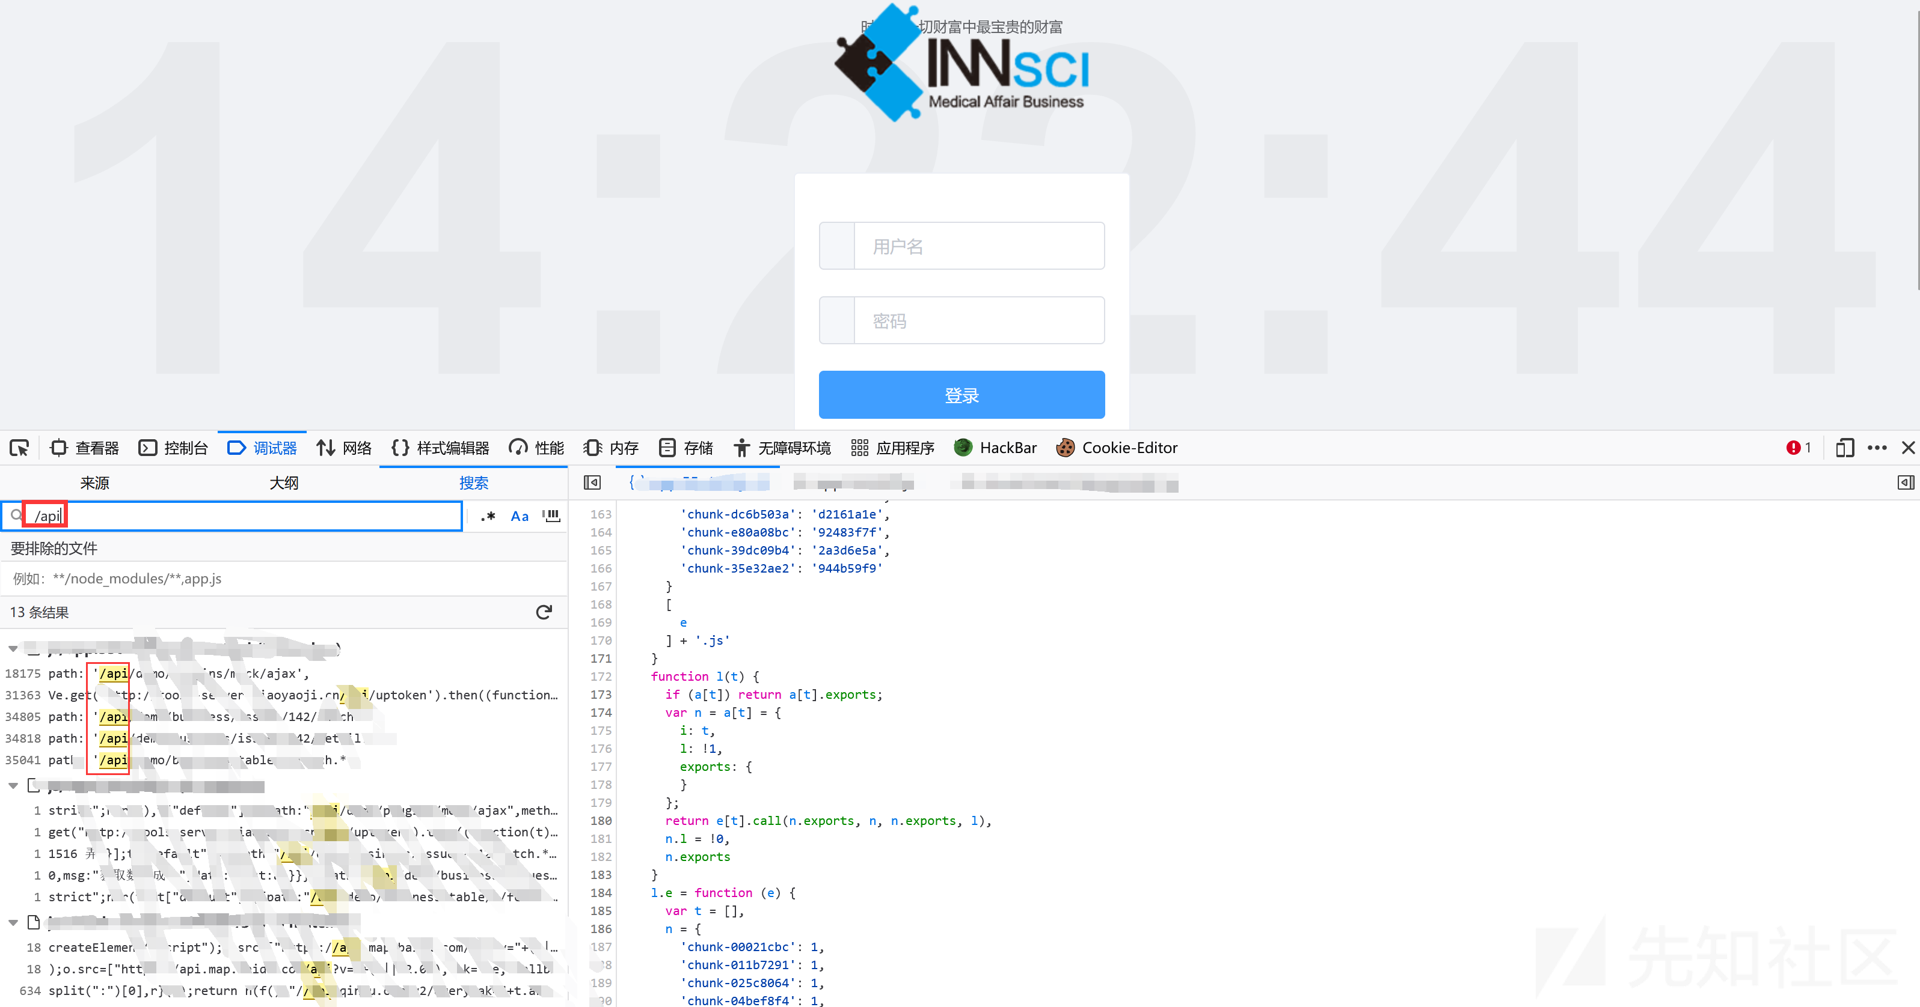This screenshot has height=1007, width=1920.
Task: Toggle regular expression search option
Action: 488,516
